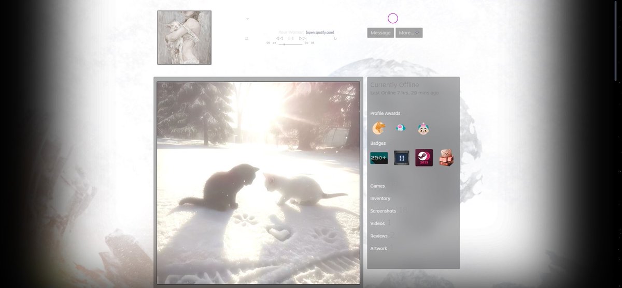This screenshot has width=622, height=288.
Task: Toggle repeat in the music player widget
Action: [335, 38]
